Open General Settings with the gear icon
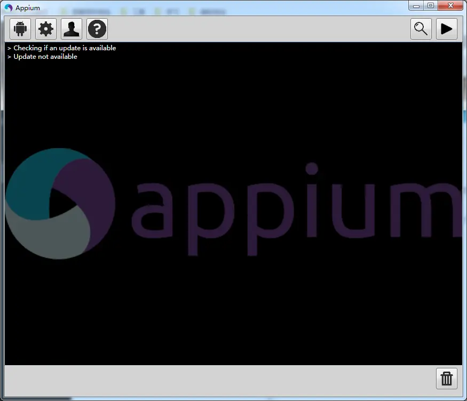This screenshot has height=401, width=467. click(46, 29)
